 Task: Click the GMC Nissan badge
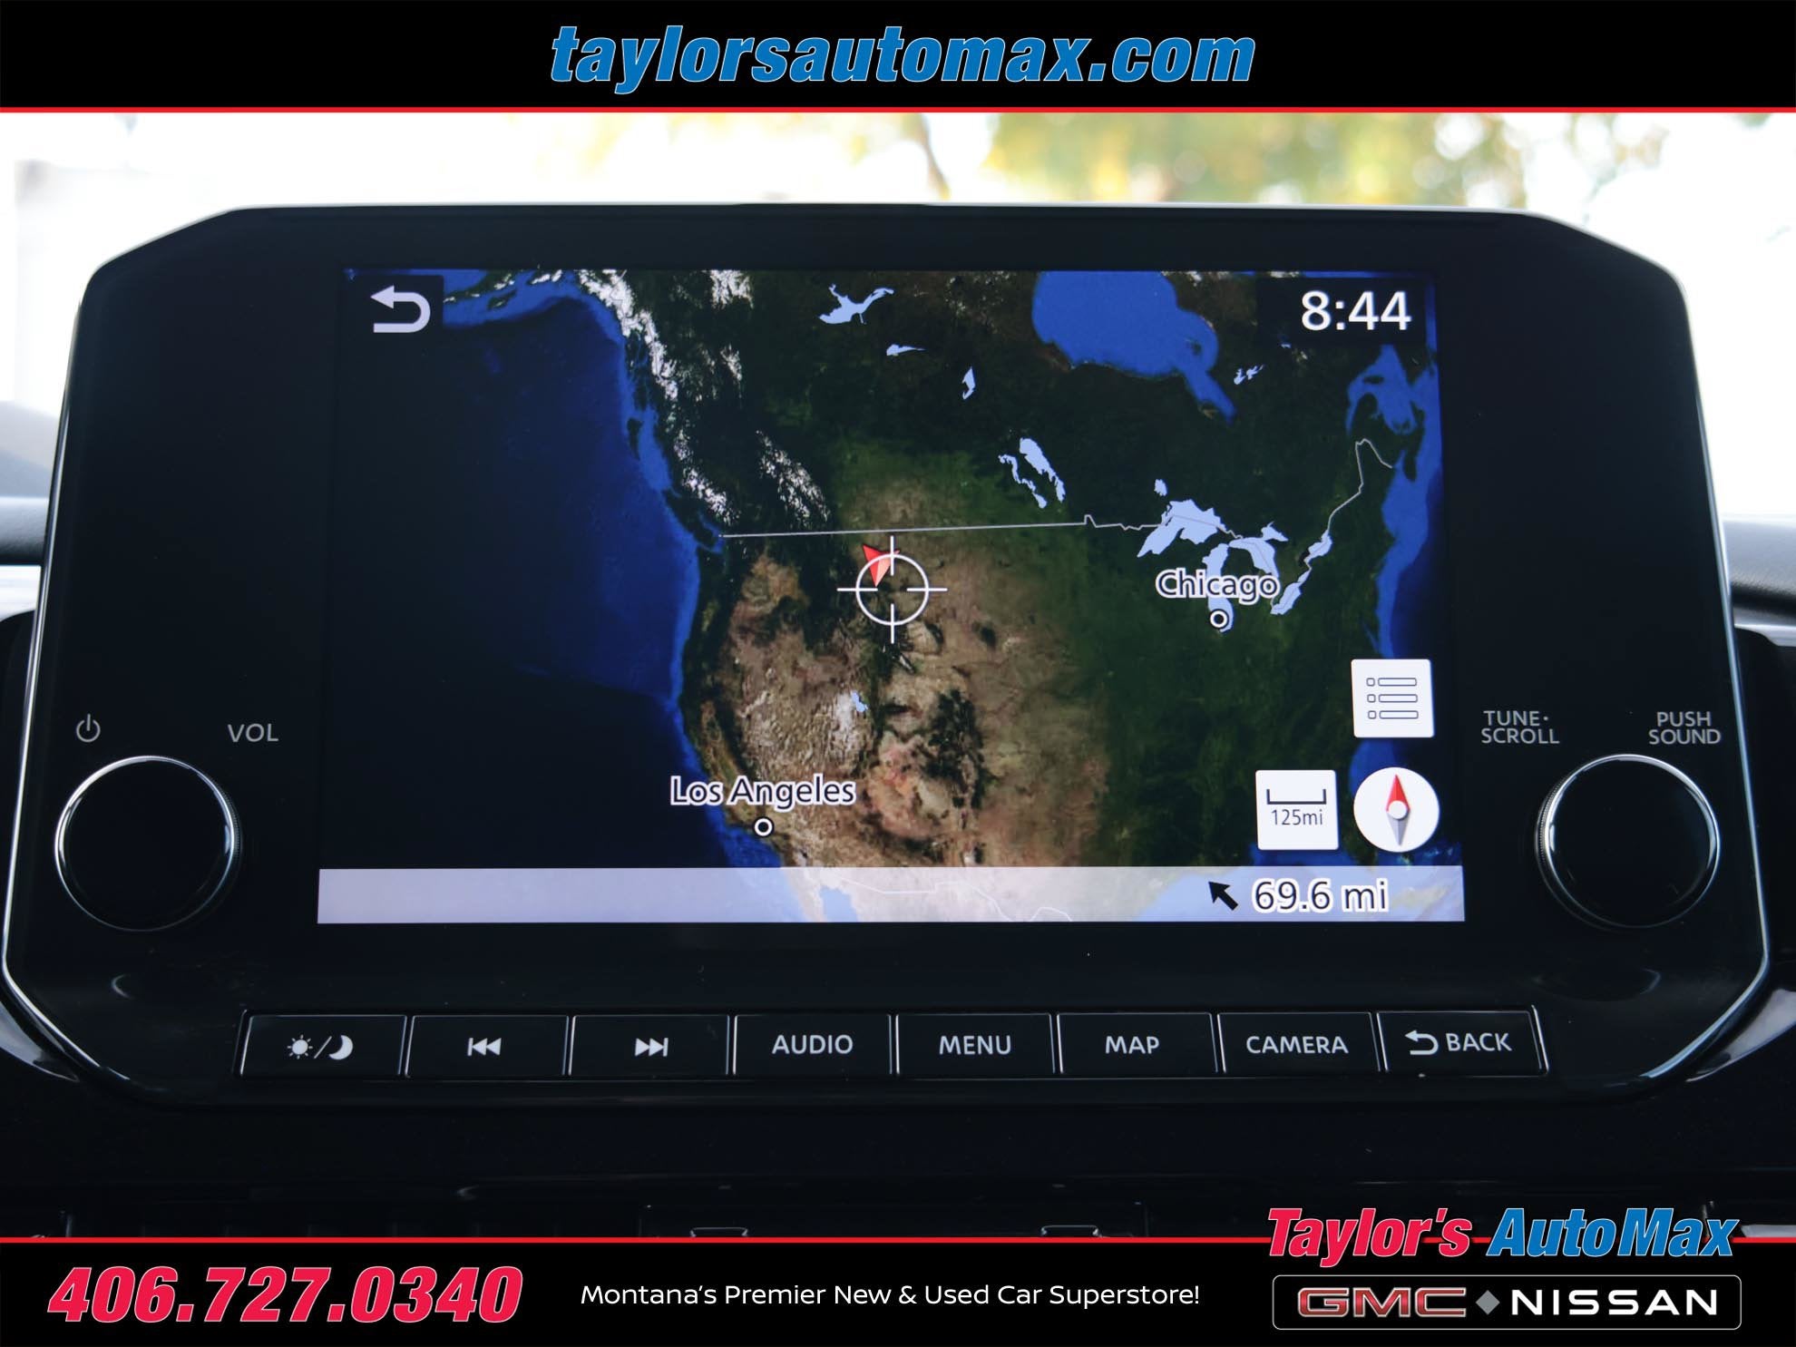(1507, 1303)
